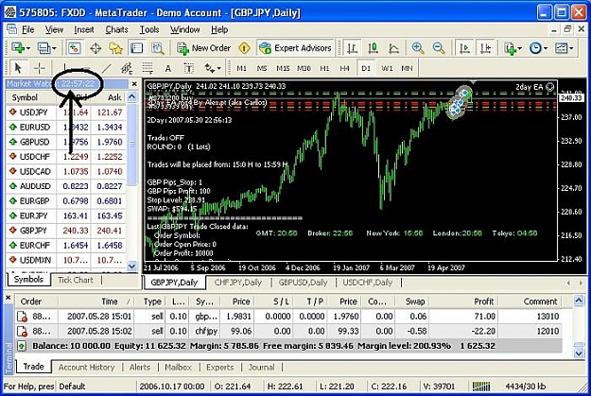Zoom out on the chart
The width and height of the screenshot is (591, 396).
pyautogui.click(x=439, y=48)
